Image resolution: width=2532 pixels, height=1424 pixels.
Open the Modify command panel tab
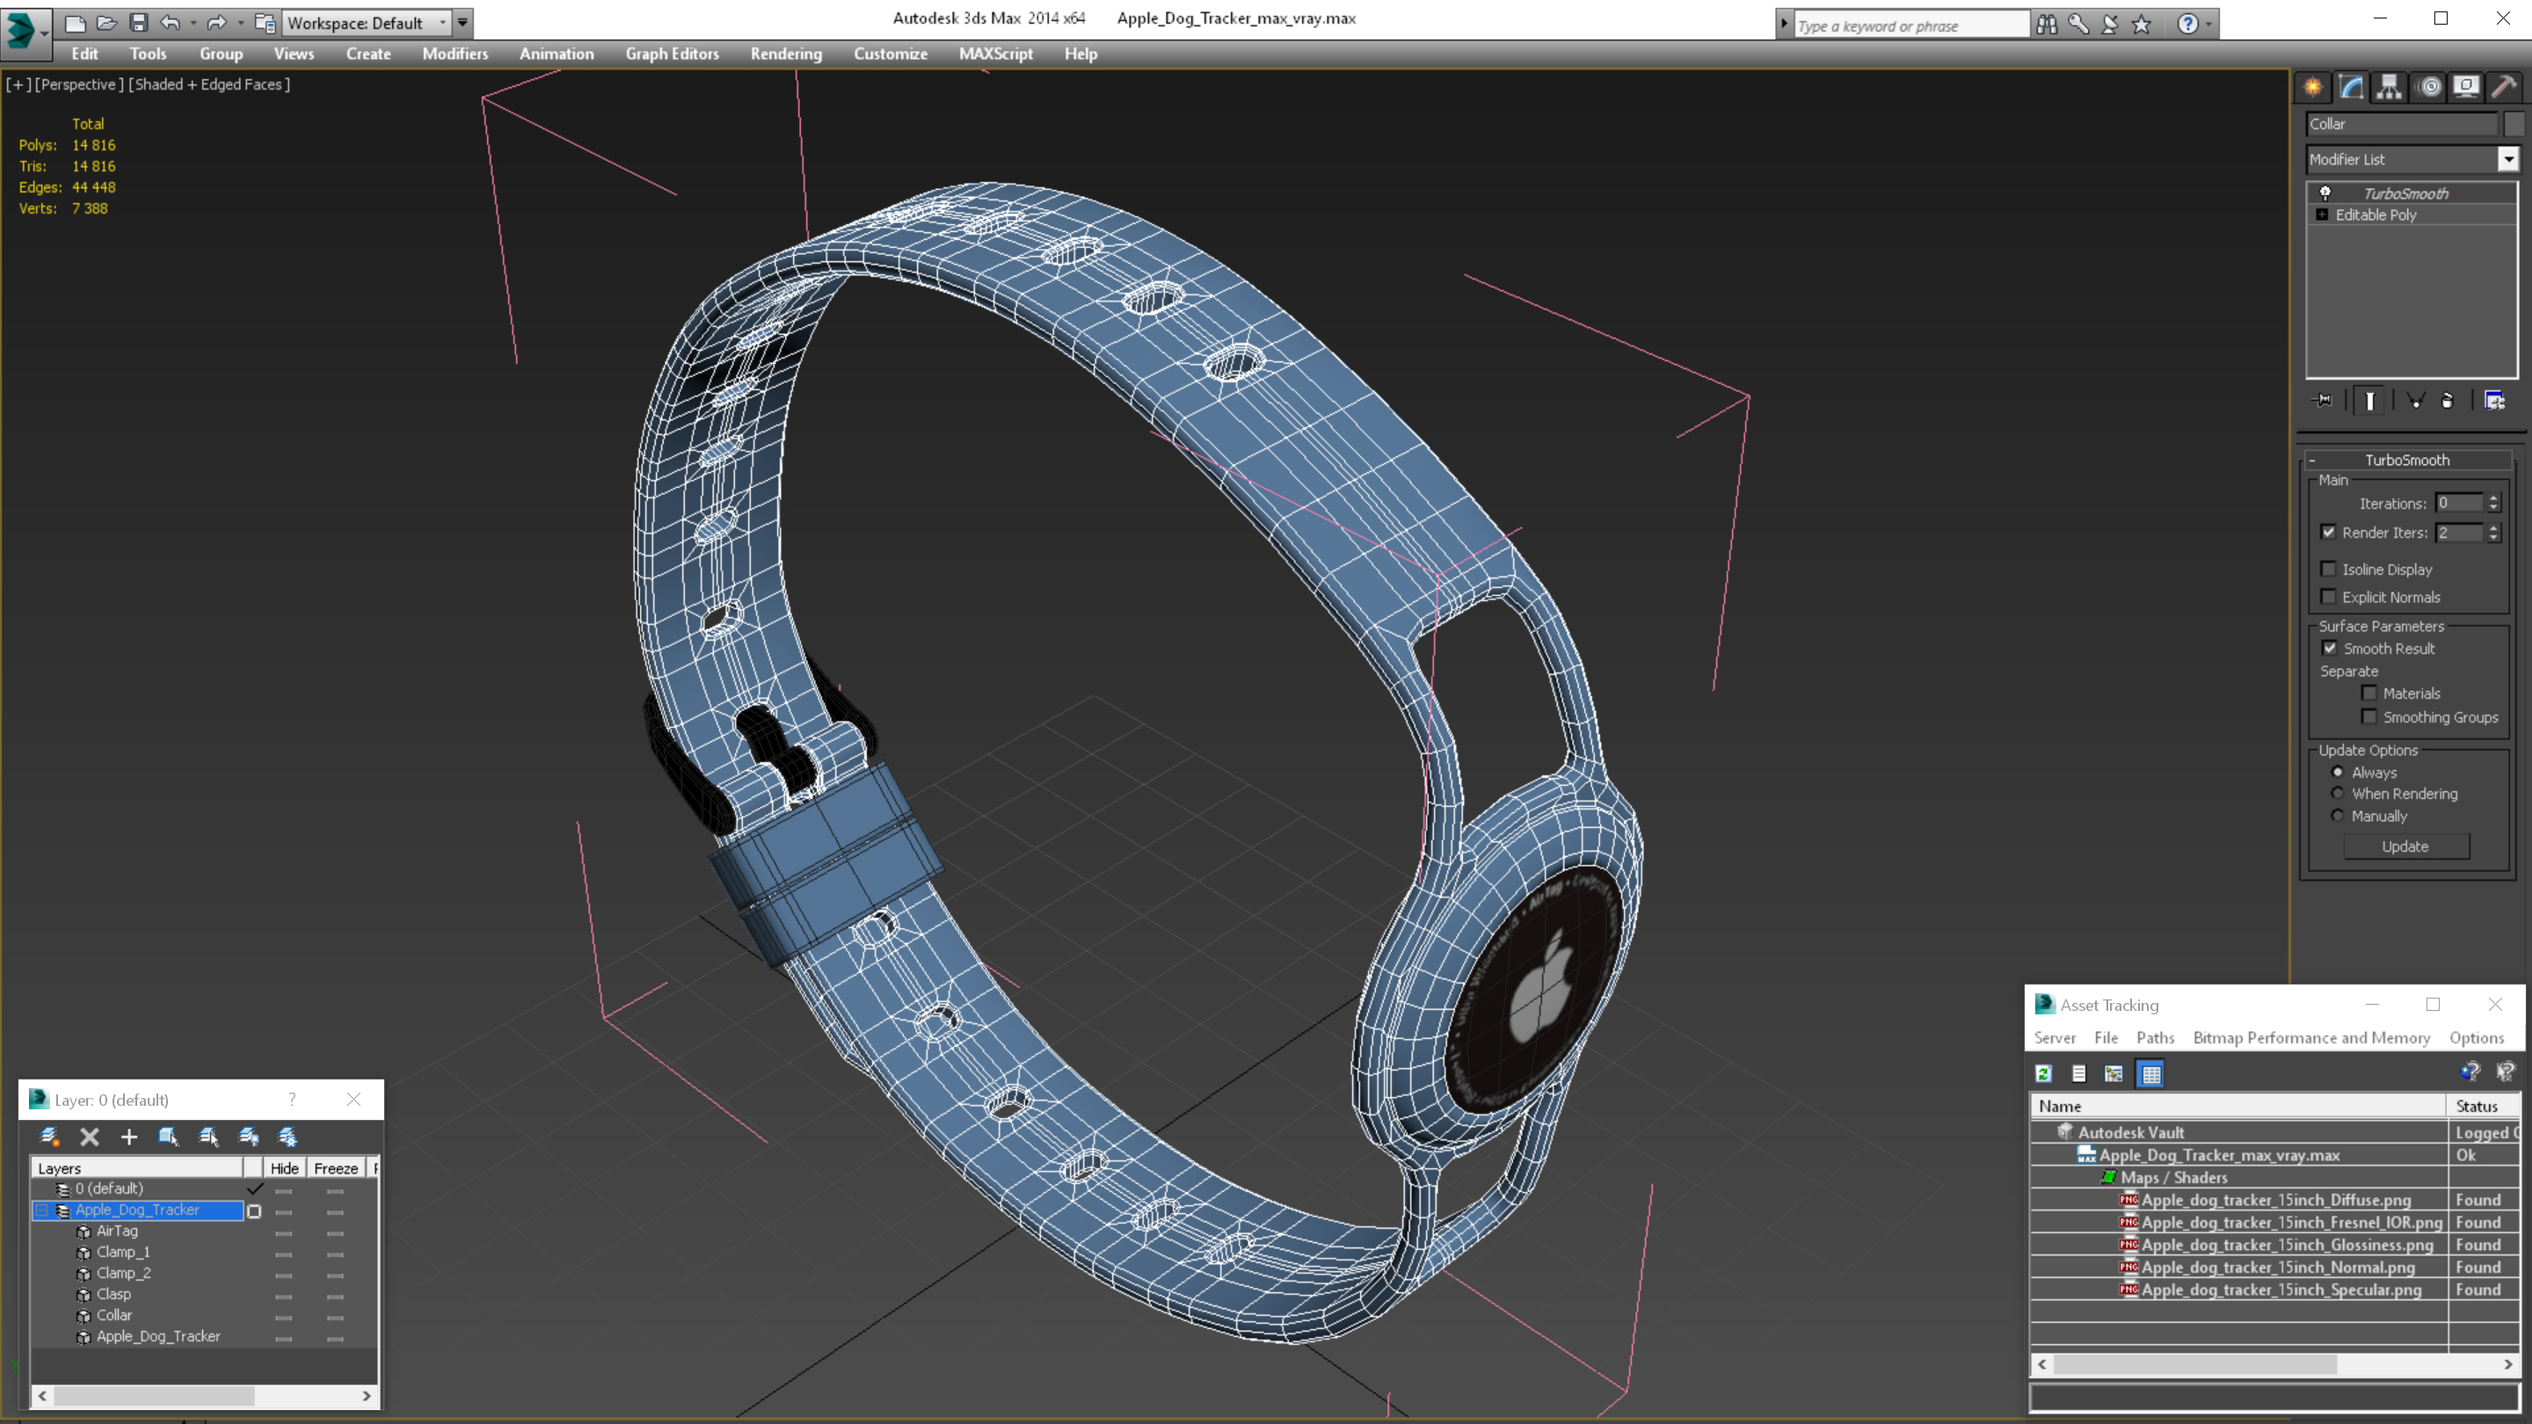[x=2351, y=88]
